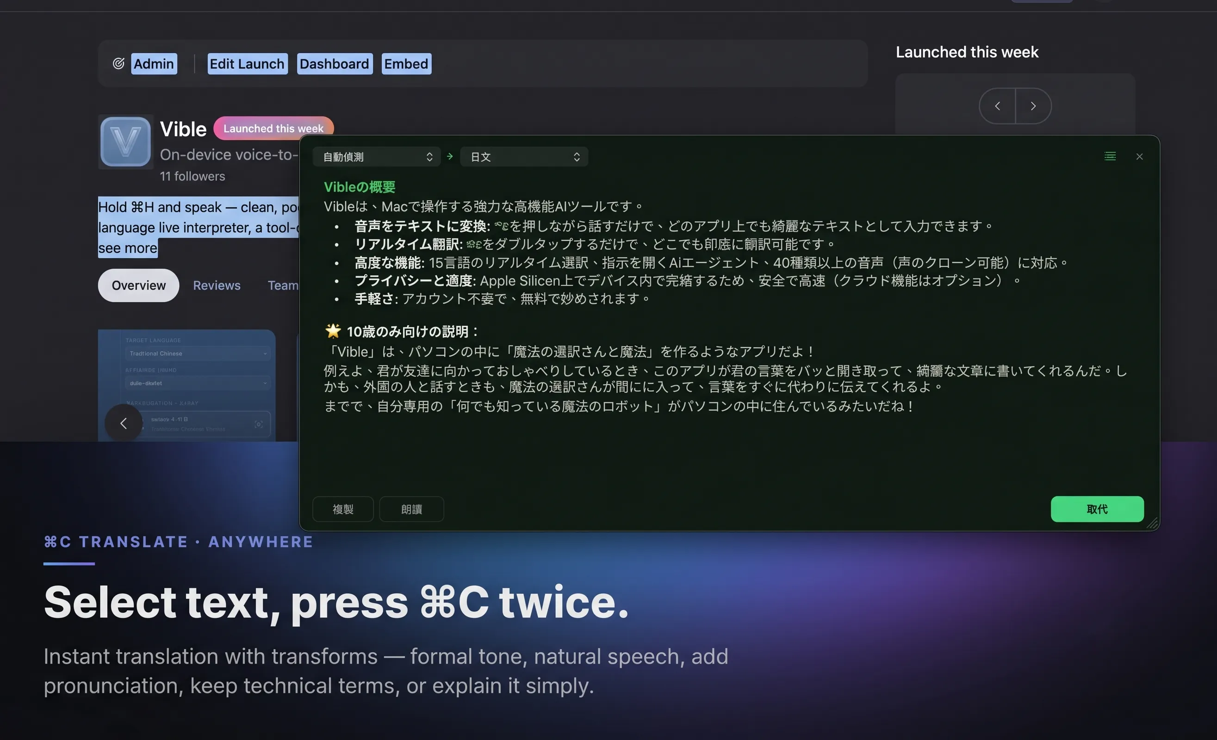Open the Edit Launch link
1217x740 pixels.
(x=247, y=64)
